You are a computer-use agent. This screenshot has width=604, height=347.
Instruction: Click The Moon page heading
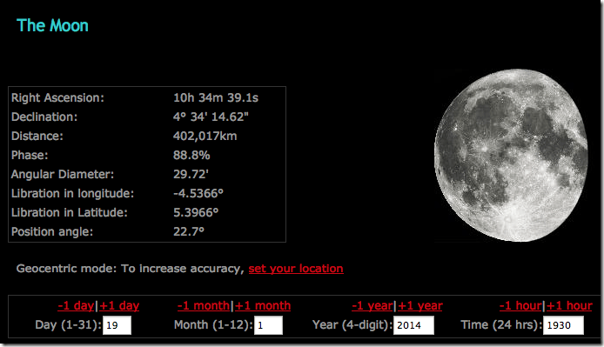tap(52, 26)
